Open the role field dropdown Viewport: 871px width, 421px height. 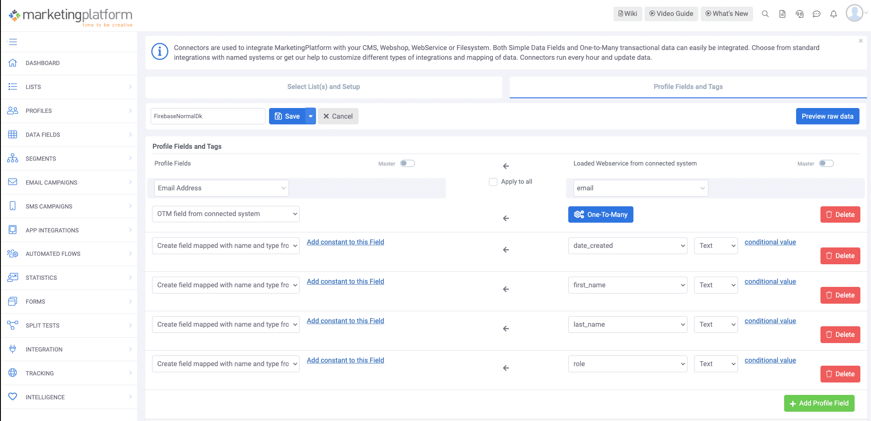[628, 364]
